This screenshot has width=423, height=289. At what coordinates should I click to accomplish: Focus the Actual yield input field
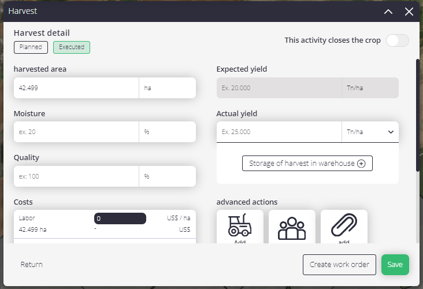pos(279,132)
